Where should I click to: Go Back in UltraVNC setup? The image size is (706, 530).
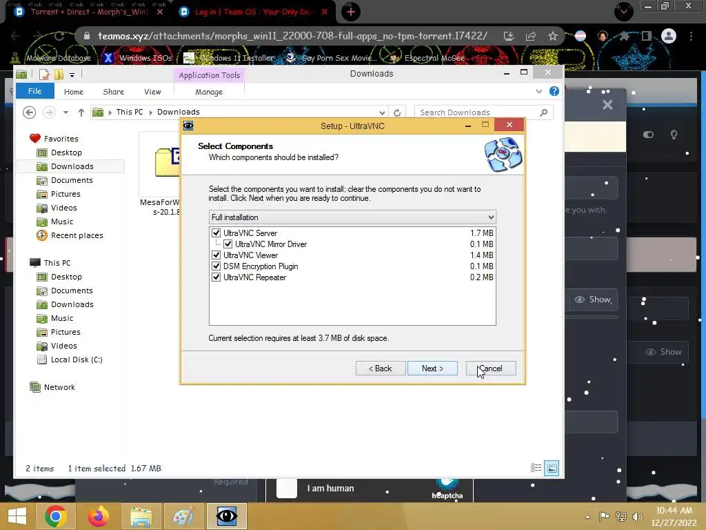pyautogui.click(x=381, y=369)
